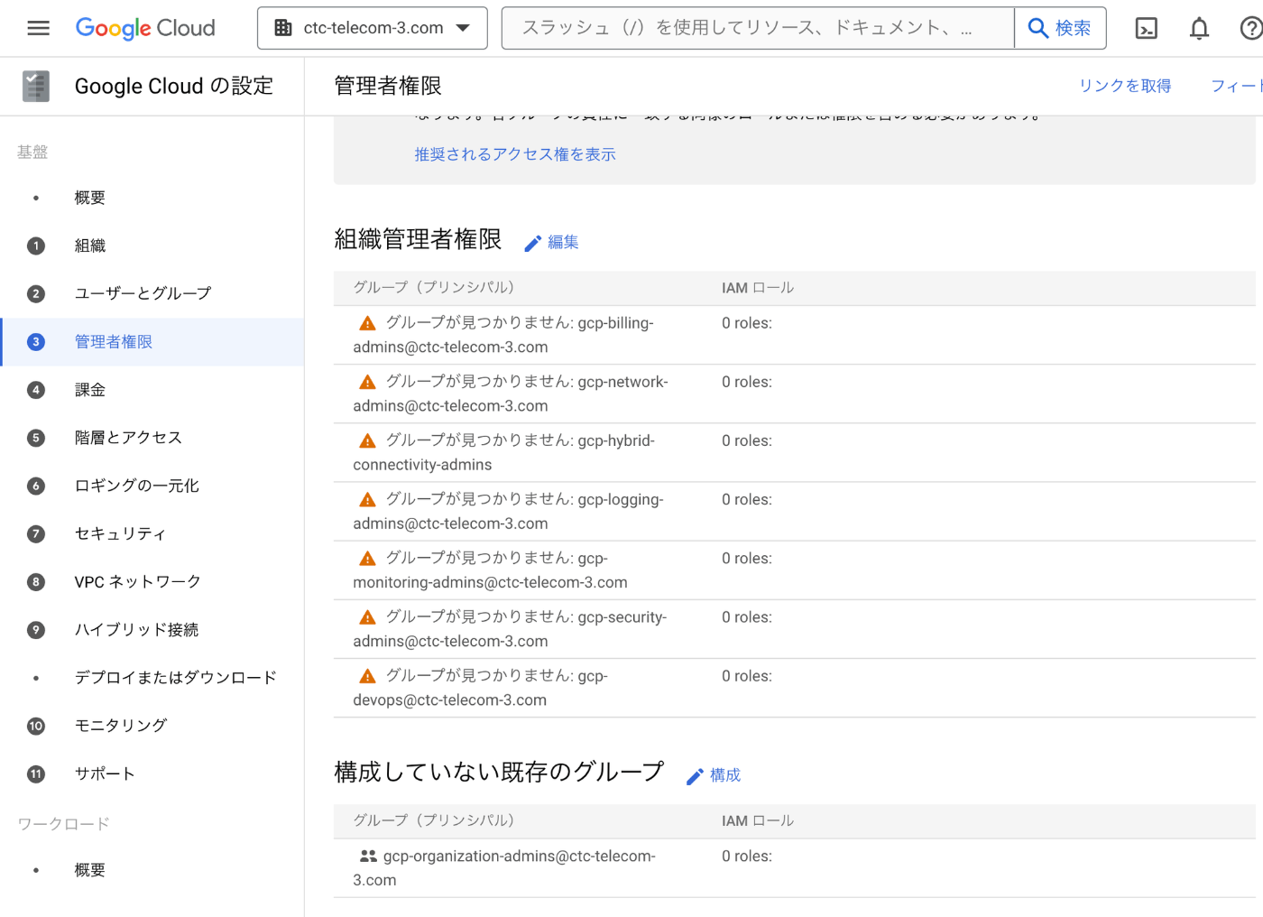
Task: Click group icon beside gcp-organization-admins
Action: tap(368, 856)
